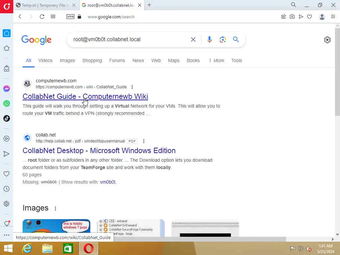Open the Tools options
Viewport: 340px width, 255px height.
pos(236,60)
